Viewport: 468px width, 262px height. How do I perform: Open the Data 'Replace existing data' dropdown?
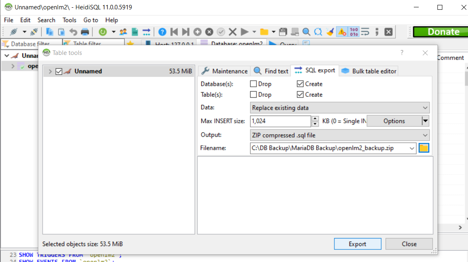click(x=340, y=108)
